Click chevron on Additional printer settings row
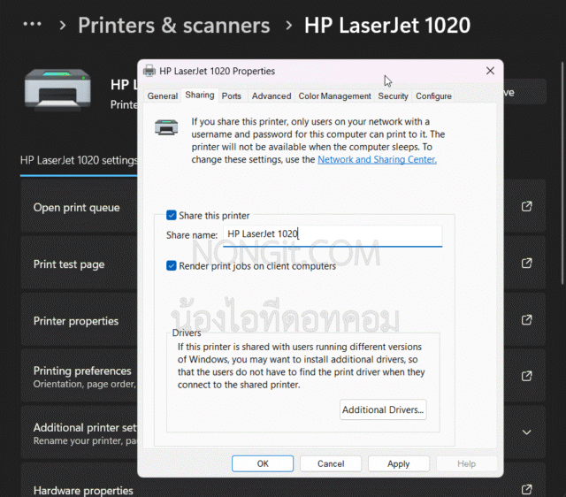 [527, 432]
